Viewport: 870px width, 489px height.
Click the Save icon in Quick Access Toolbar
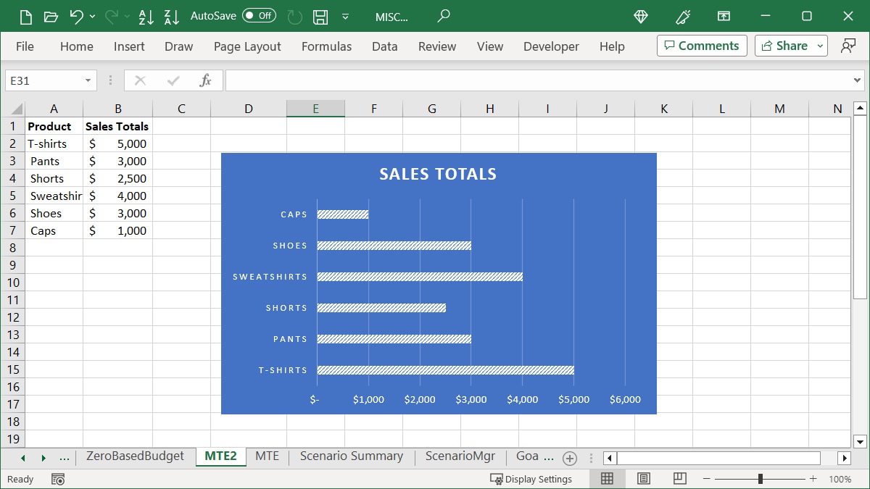click(x=320, y=16)
